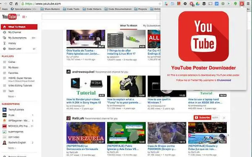Click the andrewesquivel channel avatar icon

click(68, 72)
